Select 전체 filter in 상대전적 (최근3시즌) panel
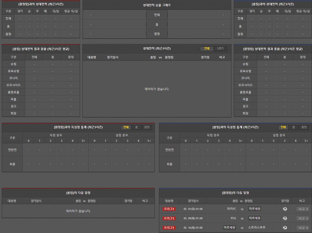The width and height of the screenshot is (312, 233). click(x=207, y=49)
